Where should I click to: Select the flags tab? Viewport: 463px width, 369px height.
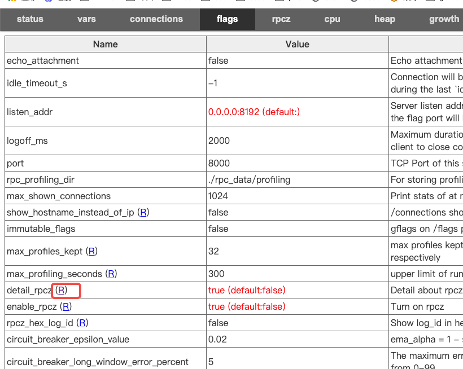pyautogui.click(x=227, y=19)
